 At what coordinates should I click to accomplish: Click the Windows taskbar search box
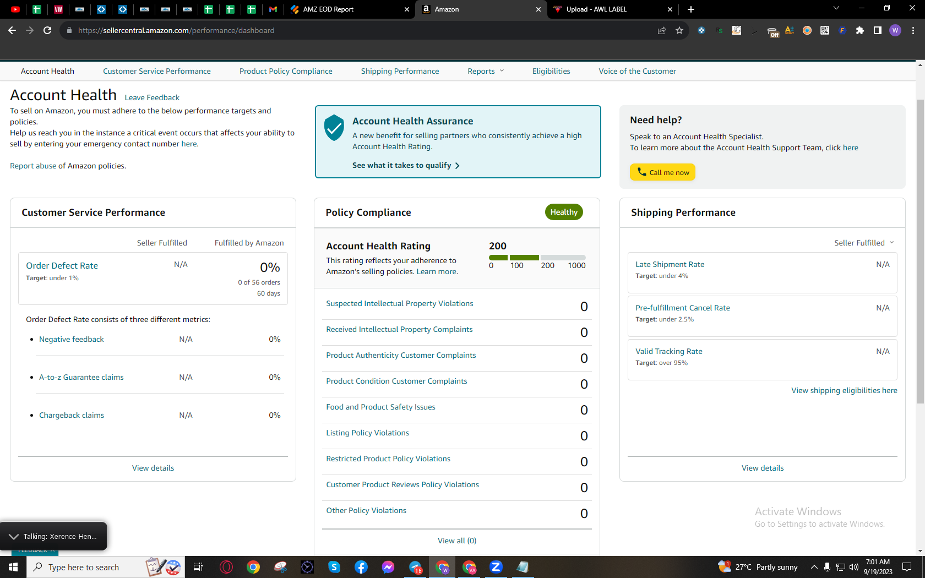106,567
